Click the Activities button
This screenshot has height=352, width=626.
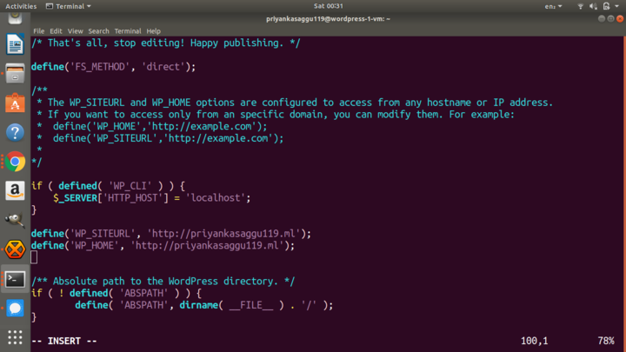[x=21, y=6]
